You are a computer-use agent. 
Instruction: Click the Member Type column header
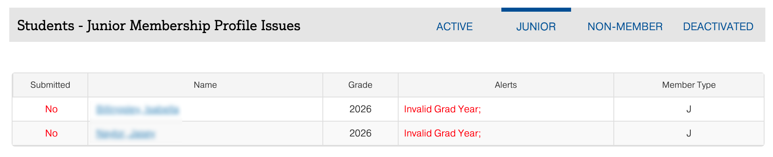(x=689, y=85)
